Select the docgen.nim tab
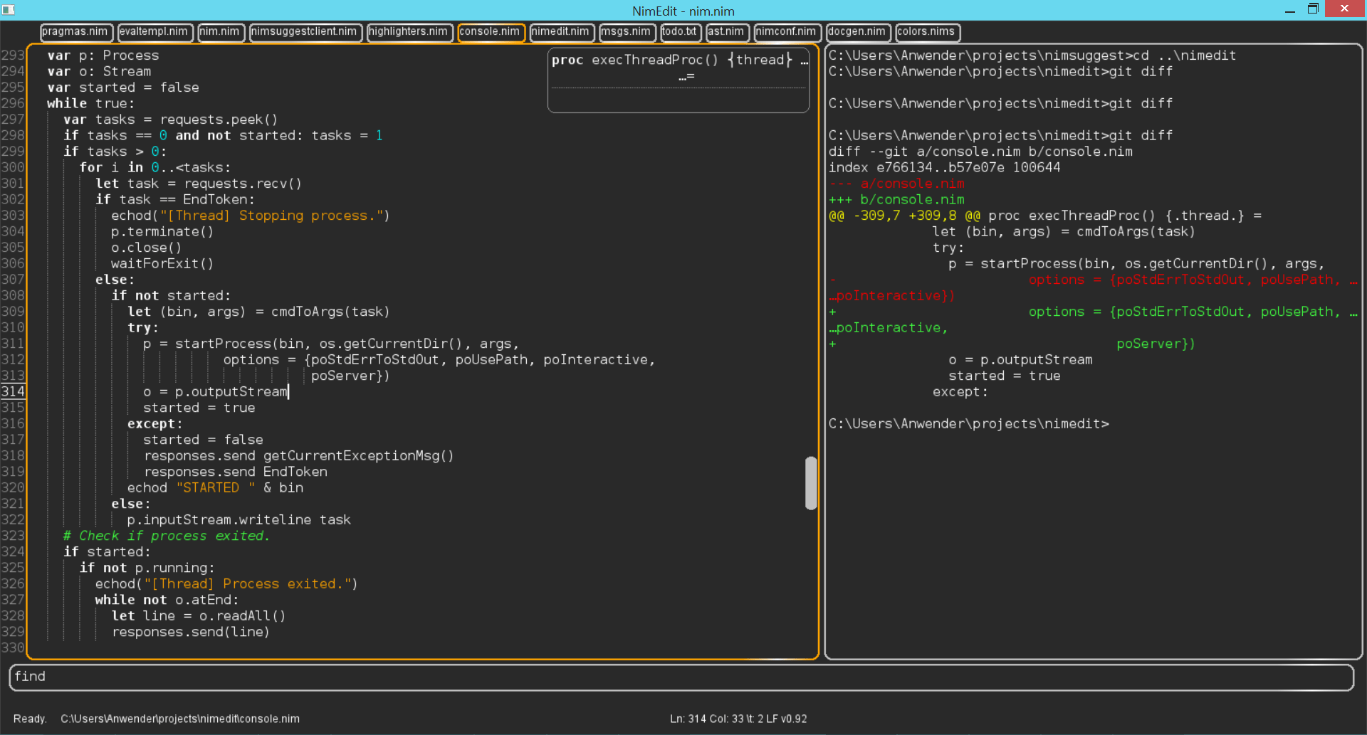 click(x=857, y=32)
